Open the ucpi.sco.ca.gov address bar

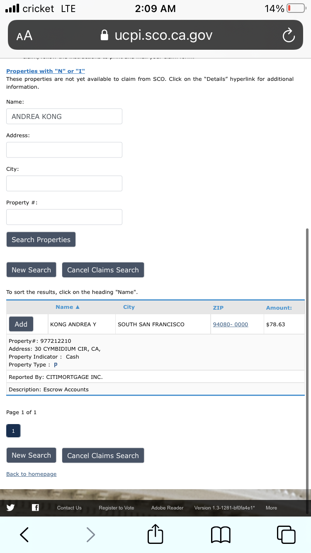point(155,35)
